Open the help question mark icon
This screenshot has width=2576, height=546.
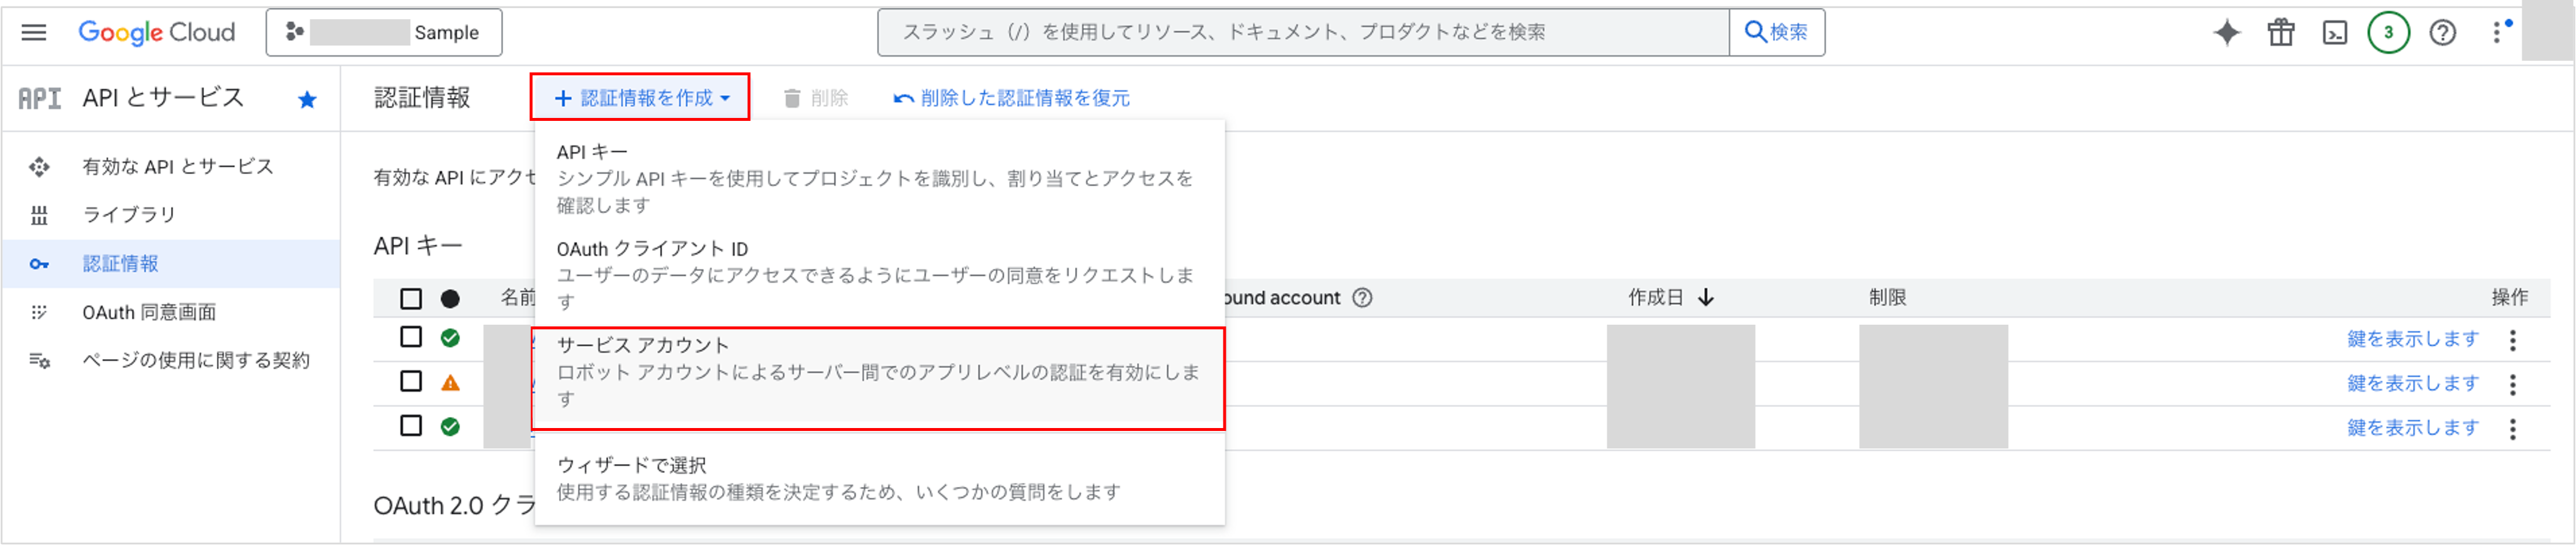coord(2443,32)
